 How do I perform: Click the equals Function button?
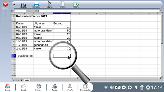point(36,11)
